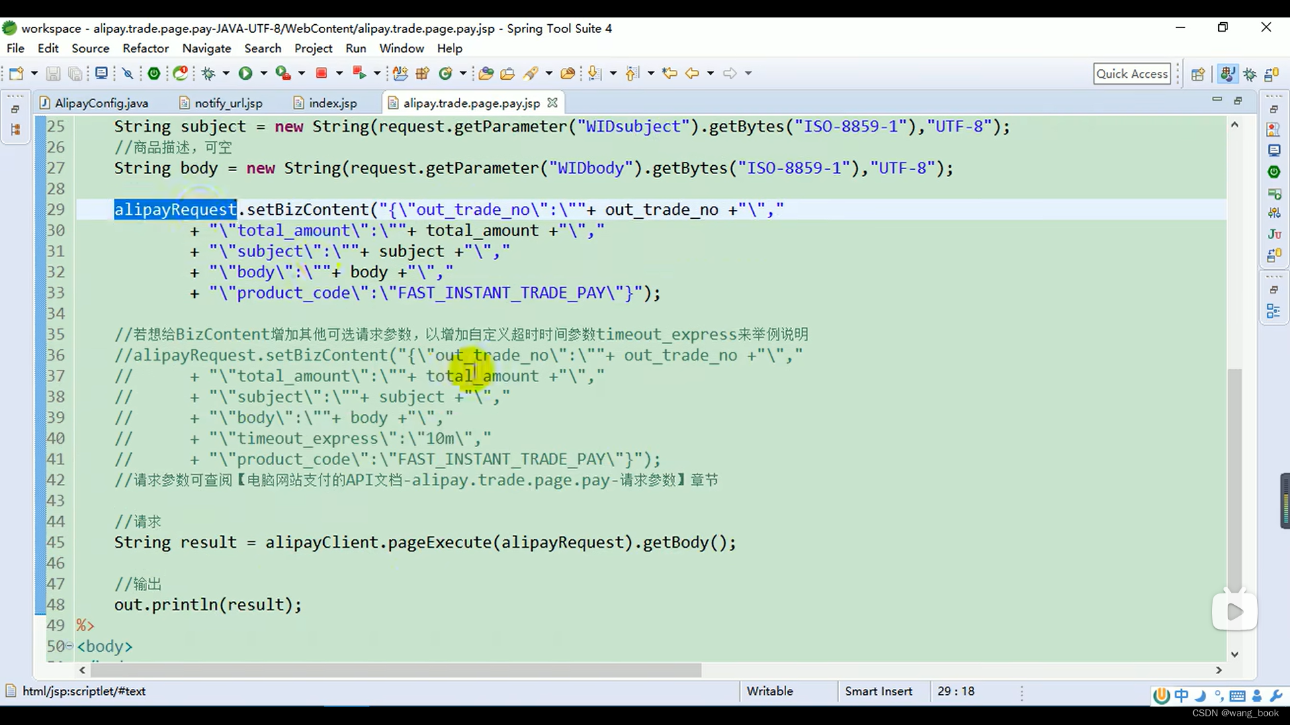
Task: Toggle punctuation mode in IME bar
Action: [1218, 696]
